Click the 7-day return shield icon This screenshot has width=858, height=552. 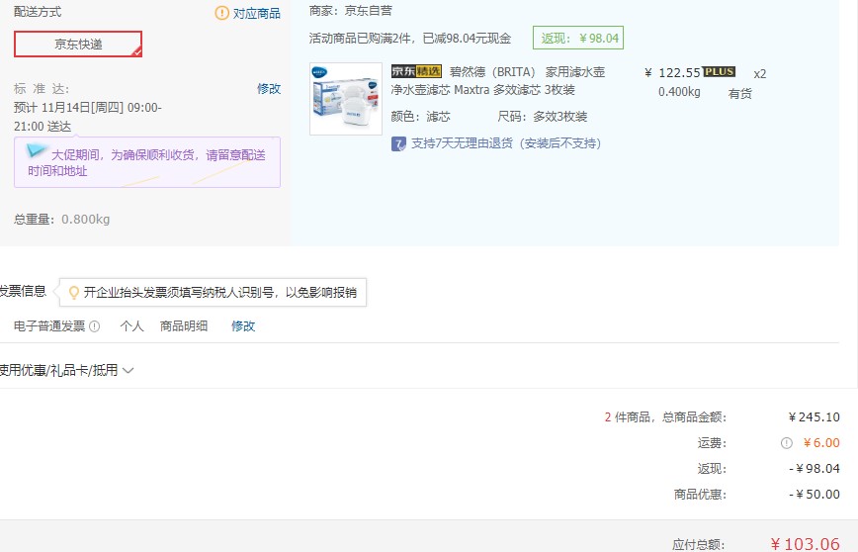coord(399,144)
